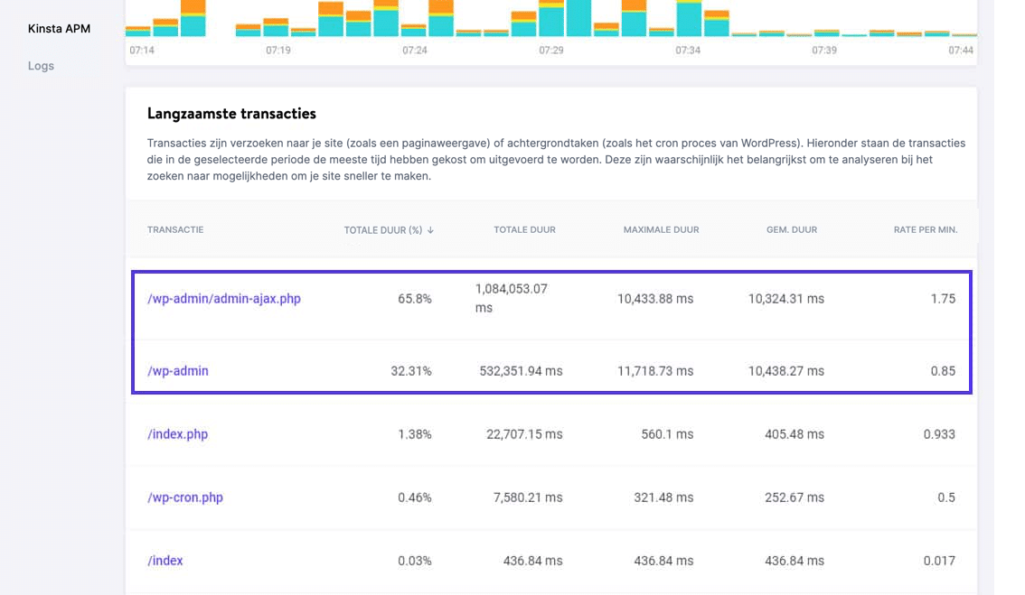Viewport: 1025px width, 595px height.
Task: View the /index.php transaction
Action: [178, 433]
